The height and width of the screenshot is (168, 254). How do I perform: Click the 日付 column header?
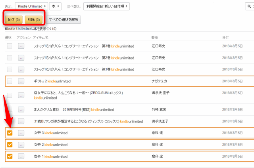coord(225,38)
